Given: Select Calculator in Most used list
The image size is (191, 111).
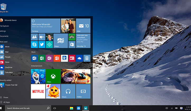Looking at the screenshot, I should [8, 72].
